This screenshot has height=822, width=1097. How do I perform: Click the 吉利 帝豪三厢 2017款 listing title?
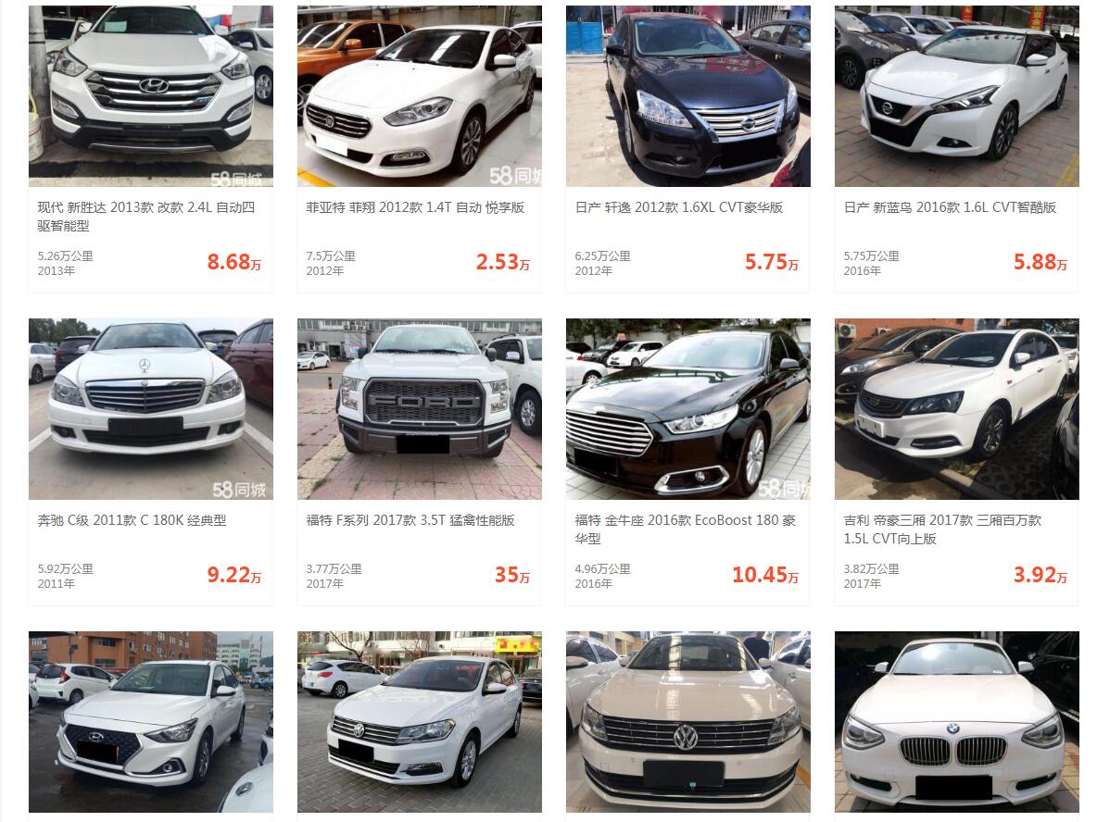[942, 529]
